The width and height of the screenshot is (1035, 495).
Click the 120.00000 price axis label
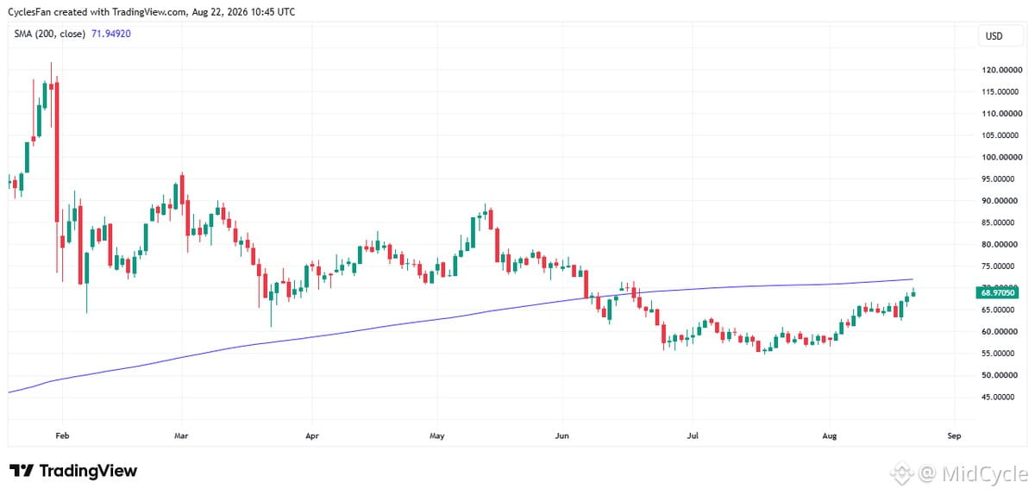(x=1002, y=70)
